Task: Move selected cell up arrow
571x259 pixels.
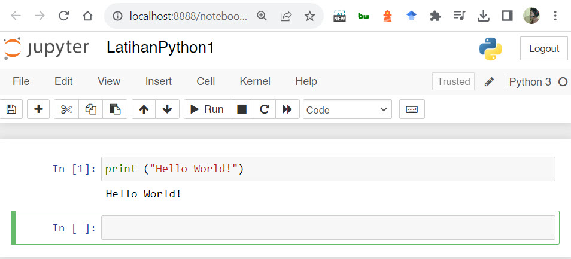Action: [x=144, y=109]
